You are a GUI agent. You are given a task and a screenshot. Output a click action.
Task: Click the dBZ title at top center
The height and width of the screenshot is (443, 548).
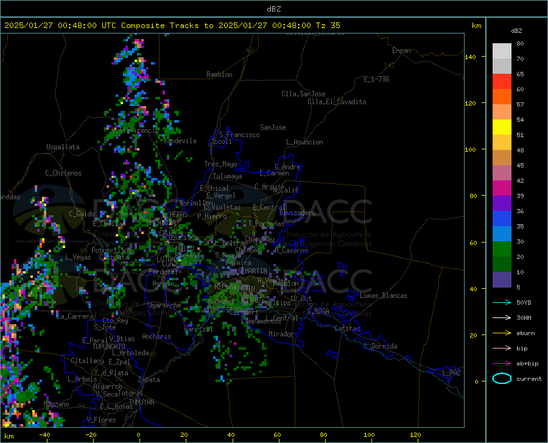[x=273, y=9]
